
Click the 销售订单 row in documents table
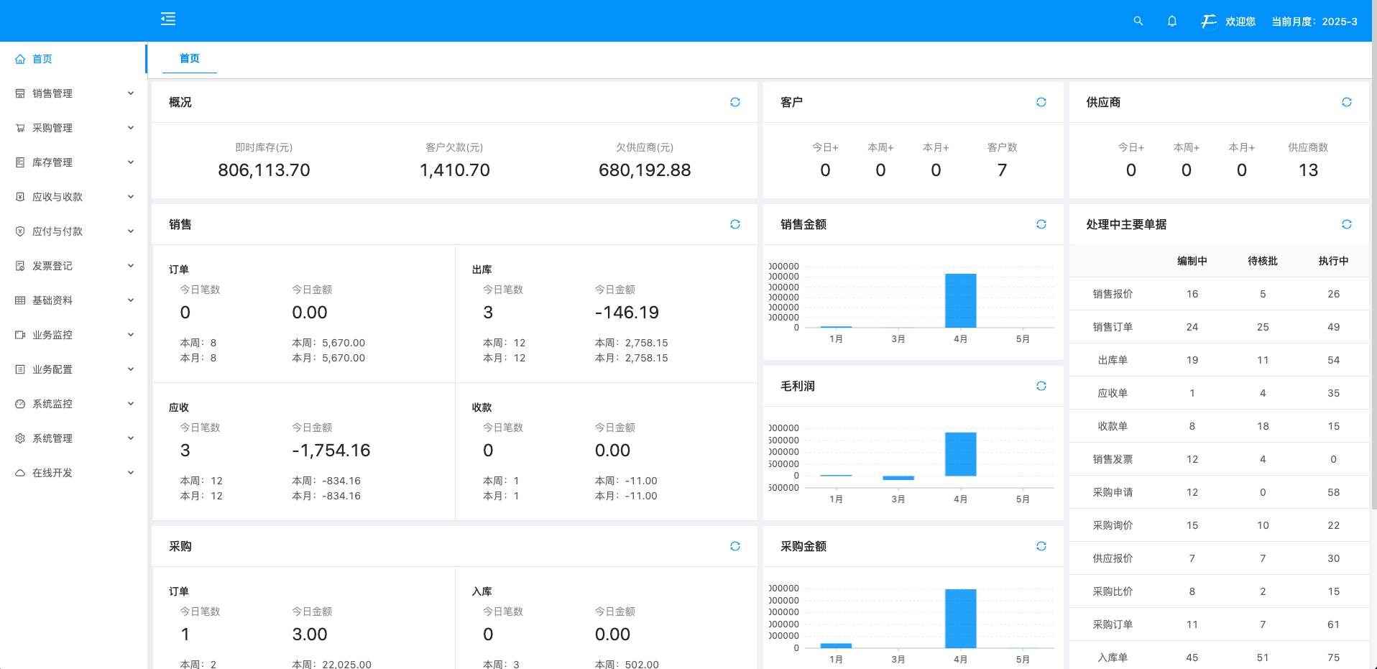1113,327
